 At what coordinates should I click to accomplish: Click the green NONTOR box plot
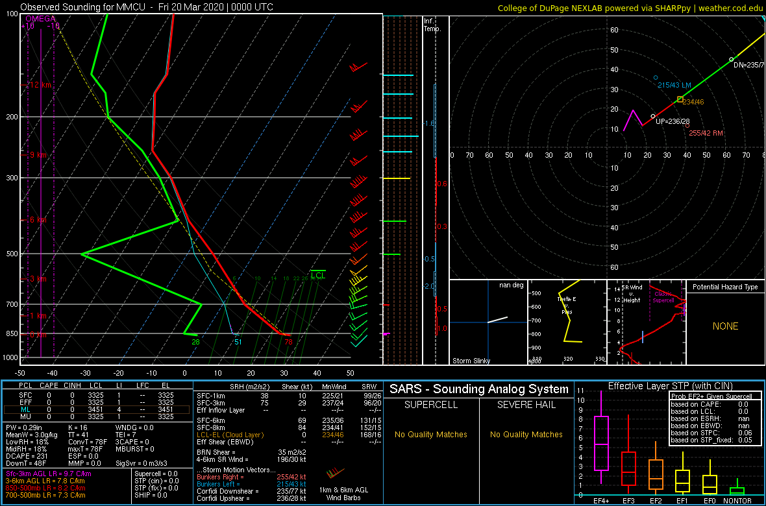[x=737, y=490]
